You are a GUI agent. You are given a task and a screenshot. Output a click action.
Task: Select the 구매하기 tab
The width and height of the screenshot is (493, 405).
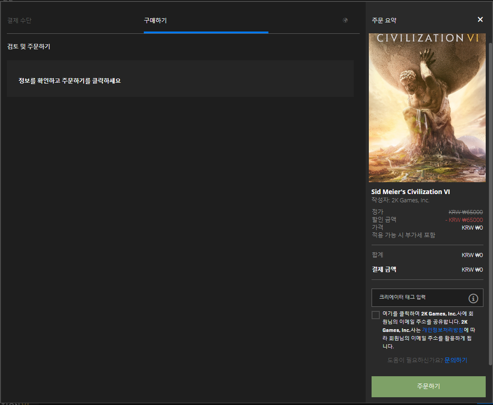(155, 21)
